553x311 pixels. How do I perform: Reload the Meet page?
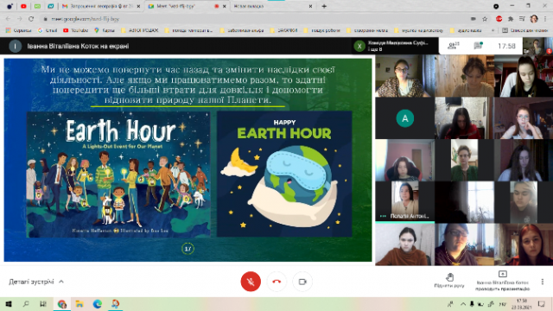(x=31, y=19)
